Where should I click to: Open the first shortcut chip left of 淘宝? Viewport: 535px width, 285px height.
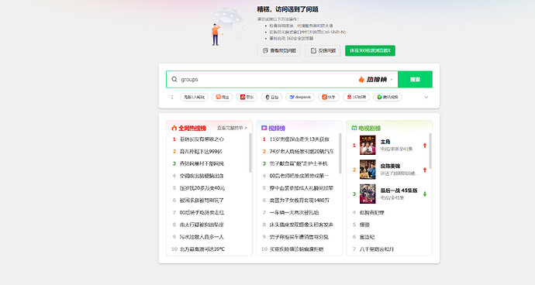pyautogui.click(x=194, y=97)
